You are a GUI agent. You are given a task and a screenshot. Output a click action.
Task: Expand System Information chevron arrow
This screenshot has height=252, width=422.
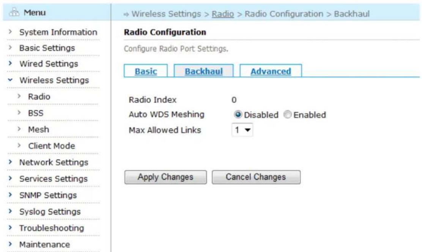10,32
